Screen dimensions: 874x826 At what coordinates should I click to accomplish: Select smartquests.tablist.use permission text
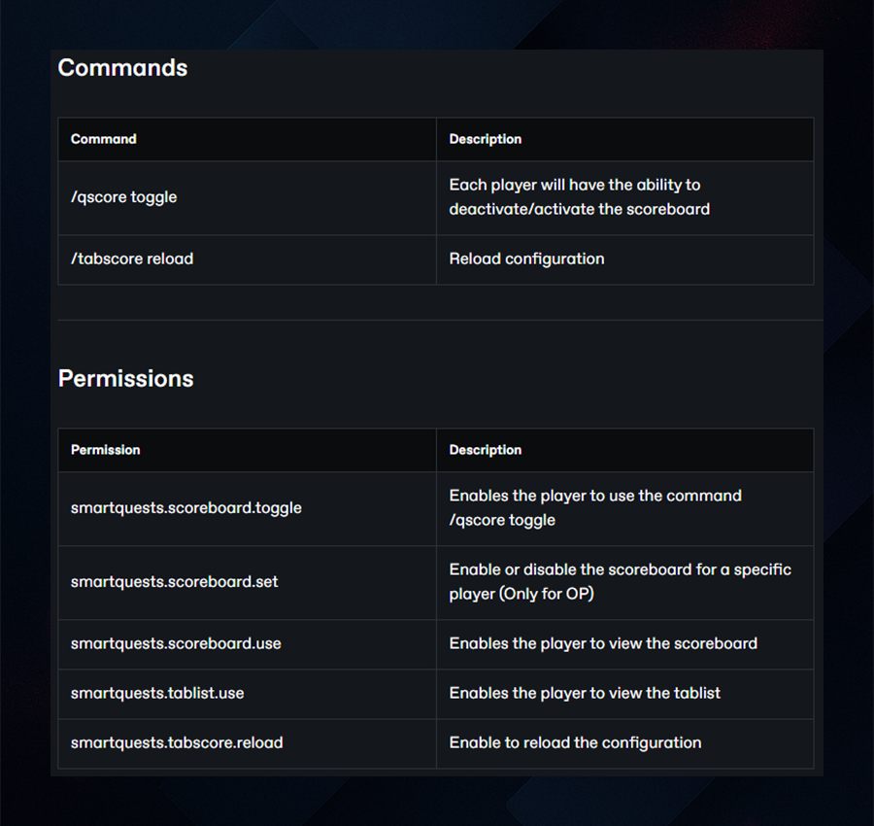click(x=157, y=693)
